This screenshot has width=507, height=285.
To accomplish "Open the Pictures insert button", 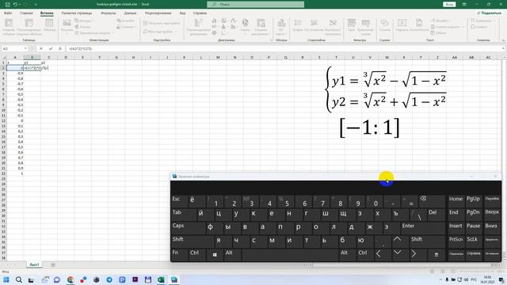I will (x=67, y=27).
